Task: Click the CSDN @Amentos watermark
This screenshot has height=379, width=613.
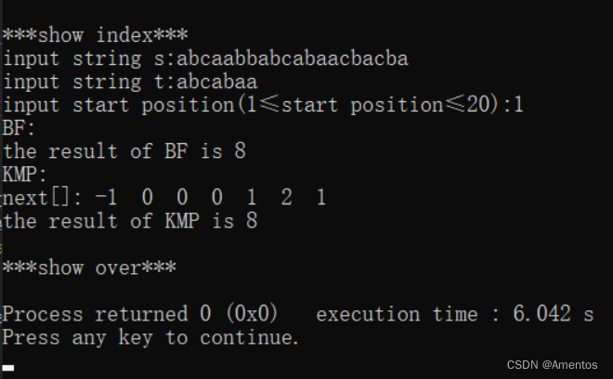Action: coord(552,365)
